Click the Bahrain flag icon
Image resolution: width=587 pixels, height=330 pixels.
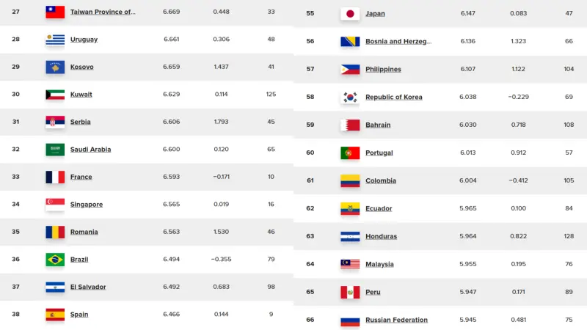pyautogui.click(x=350, y=125)
